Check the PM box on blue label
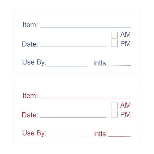 point(114,43)
